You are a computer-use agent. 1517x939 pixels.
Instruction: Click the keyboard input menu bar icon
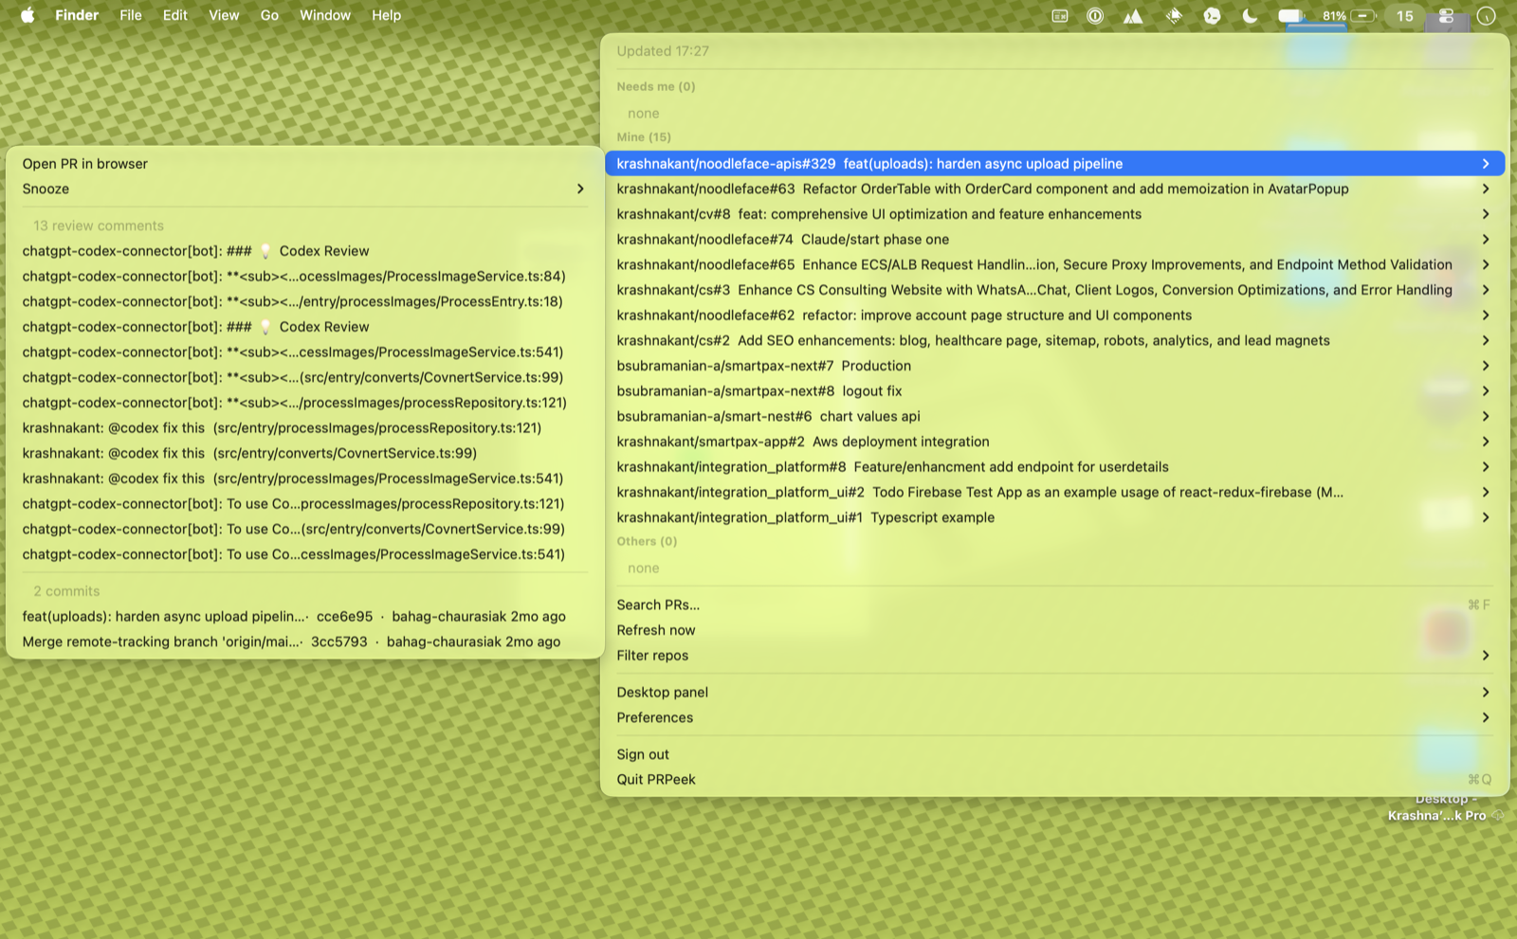1060,15
